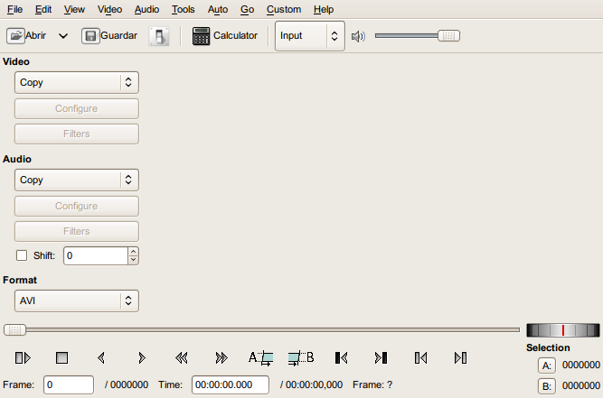This screenshot has height=398, width=603.
Task: Click the volume slider handle
Action: point(448,36)
